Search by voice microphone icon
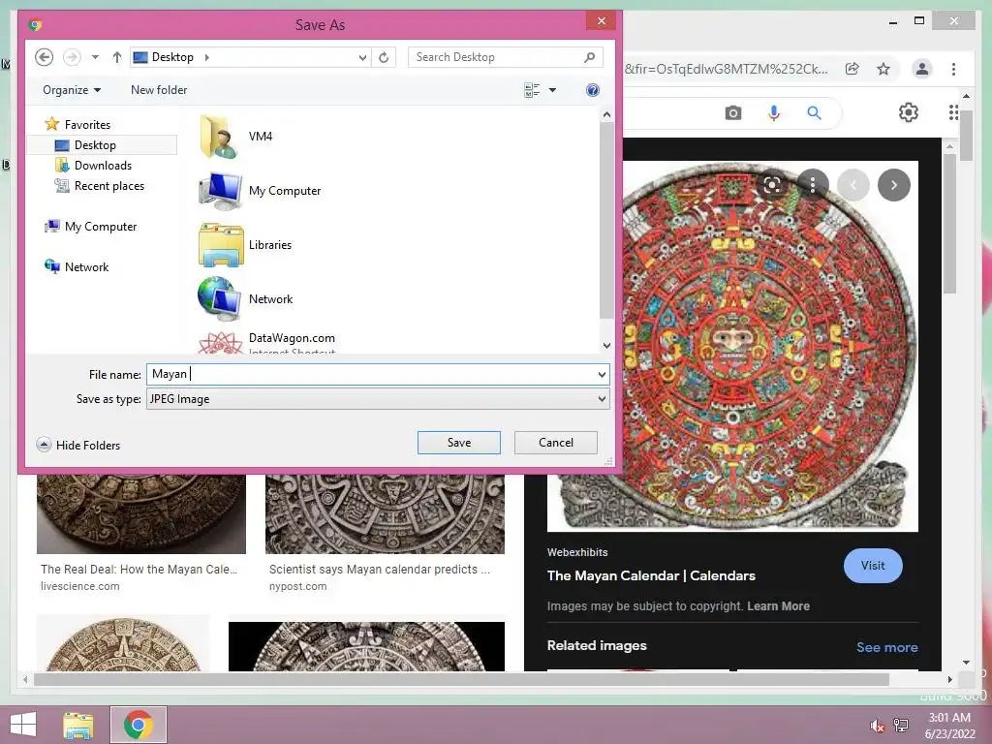The image size is (992, 744). pyautogui.click(x=773, y=113)
